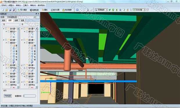Click the open file folder icon in toolbar
The width and height of the screenshot is (180, 108).
tap(7, 10)
